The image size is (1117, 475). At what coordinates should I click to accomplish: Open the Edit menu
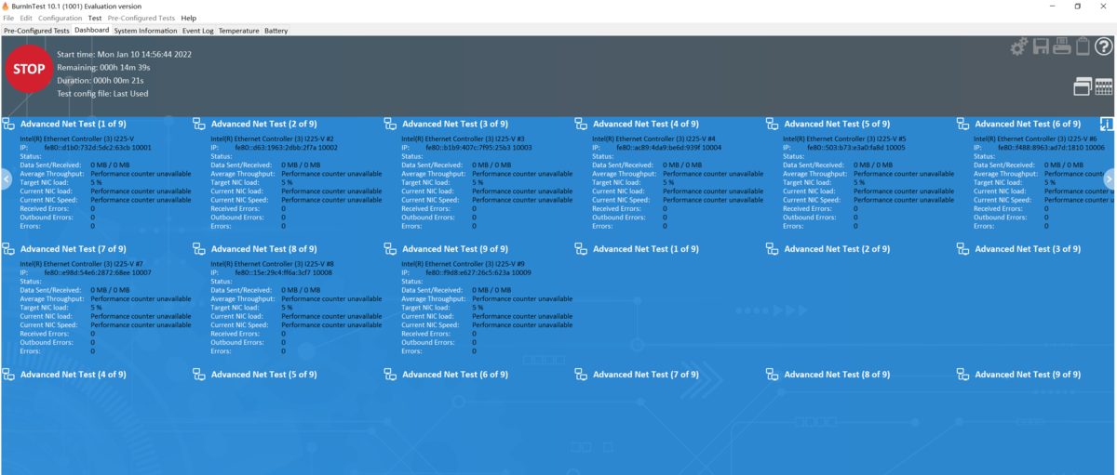(x=25, y=18)
